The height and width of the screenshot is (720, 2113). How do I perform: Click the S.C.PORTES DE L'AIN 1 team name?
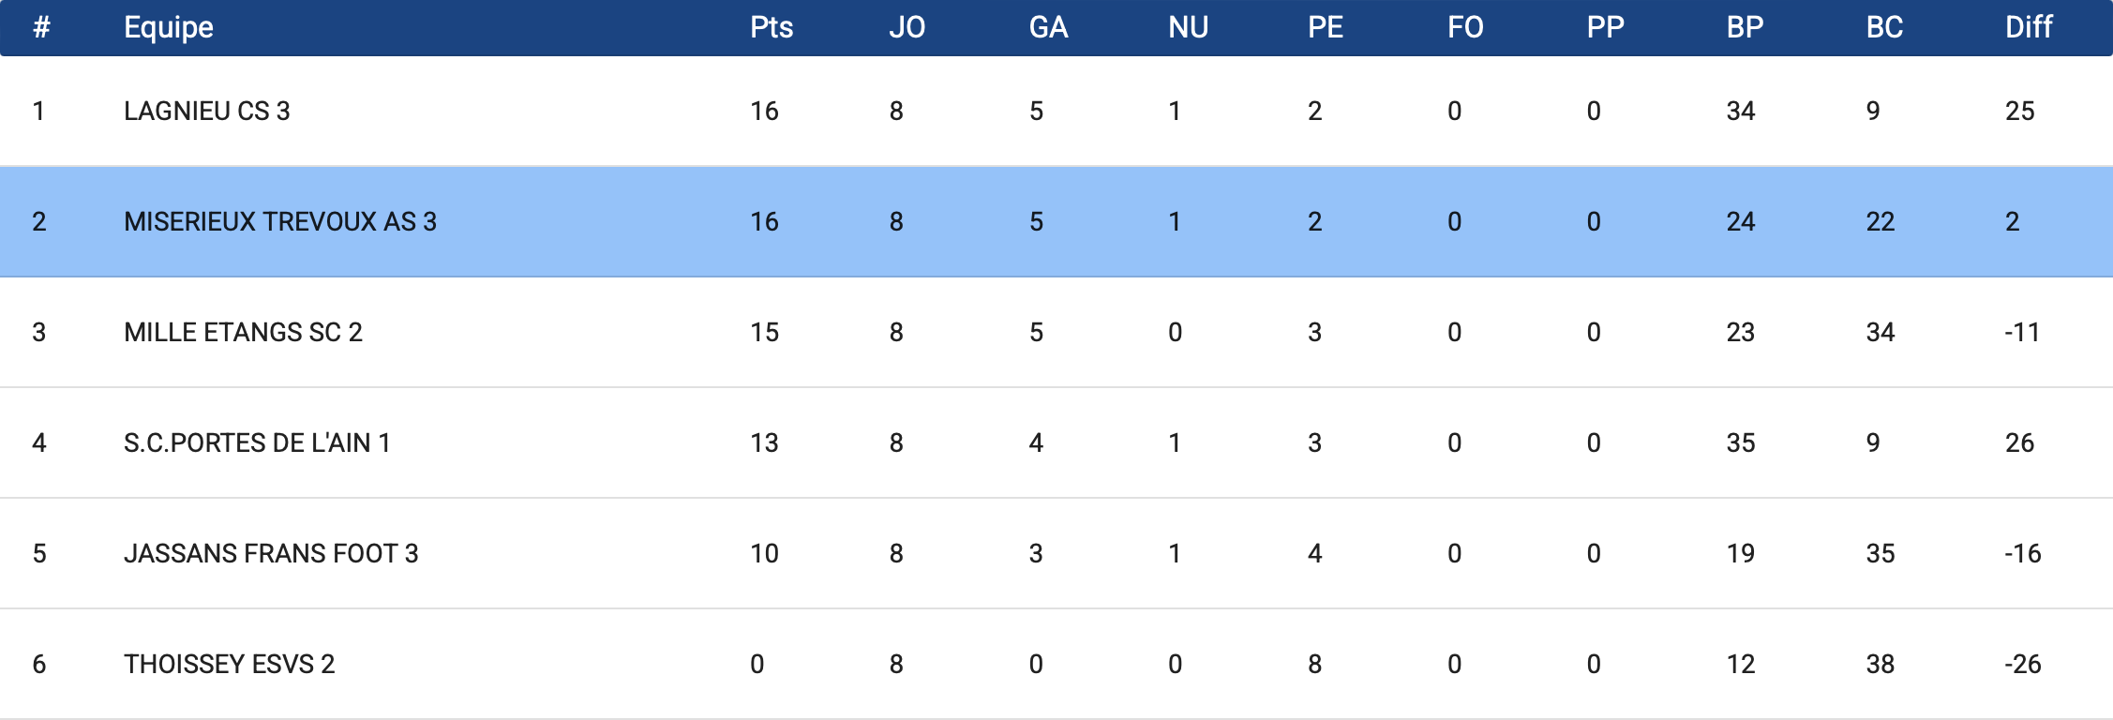click(257, 442)
